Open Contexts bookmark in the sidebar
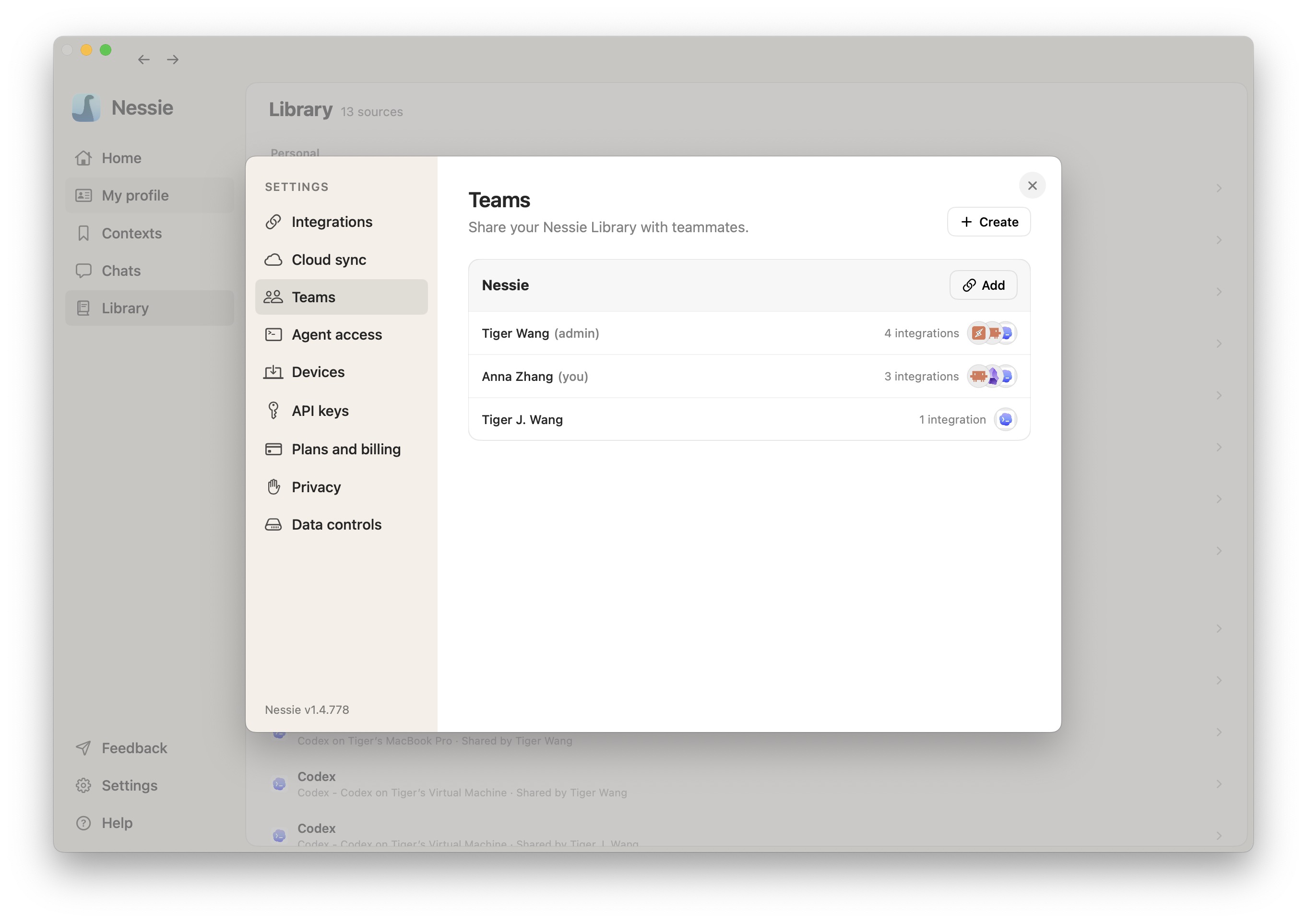The width and height of the screenshot is (1307, 923). 150,233
